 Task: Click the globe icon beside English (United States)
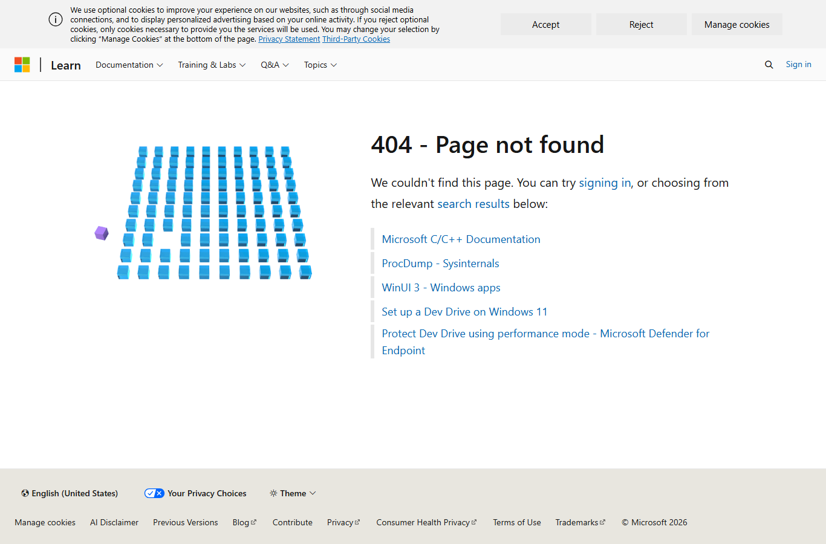click(25, 493)
